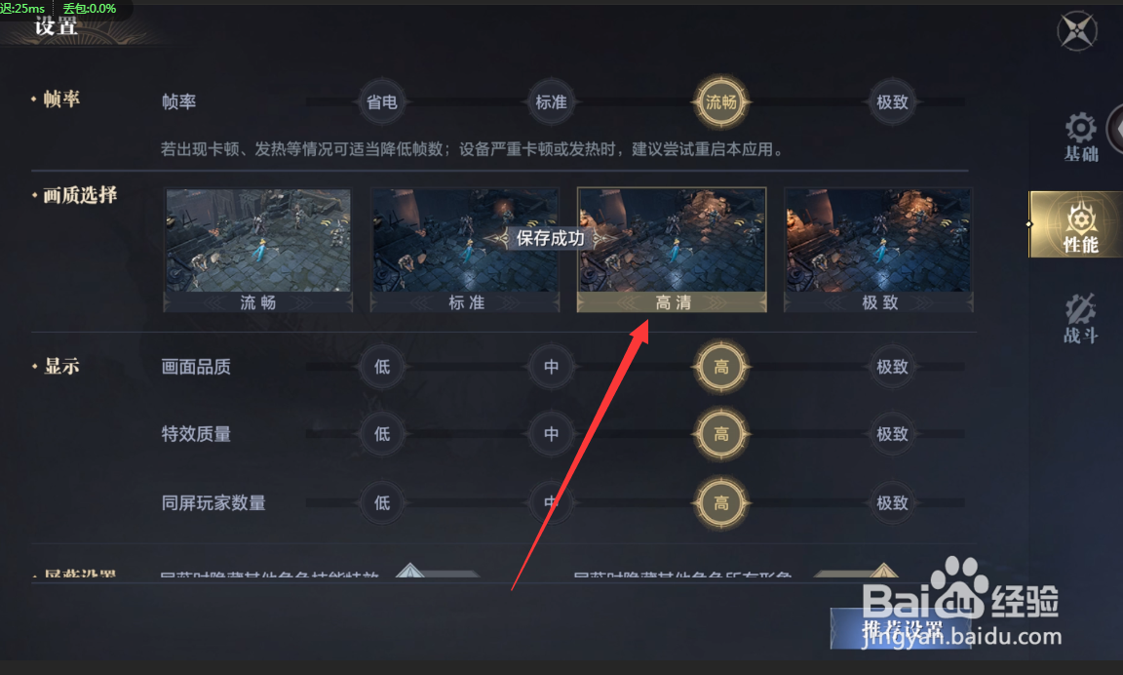Set 特效质量 to 极致
This screenshot has width=1123, height=675.
pos(892,433)
